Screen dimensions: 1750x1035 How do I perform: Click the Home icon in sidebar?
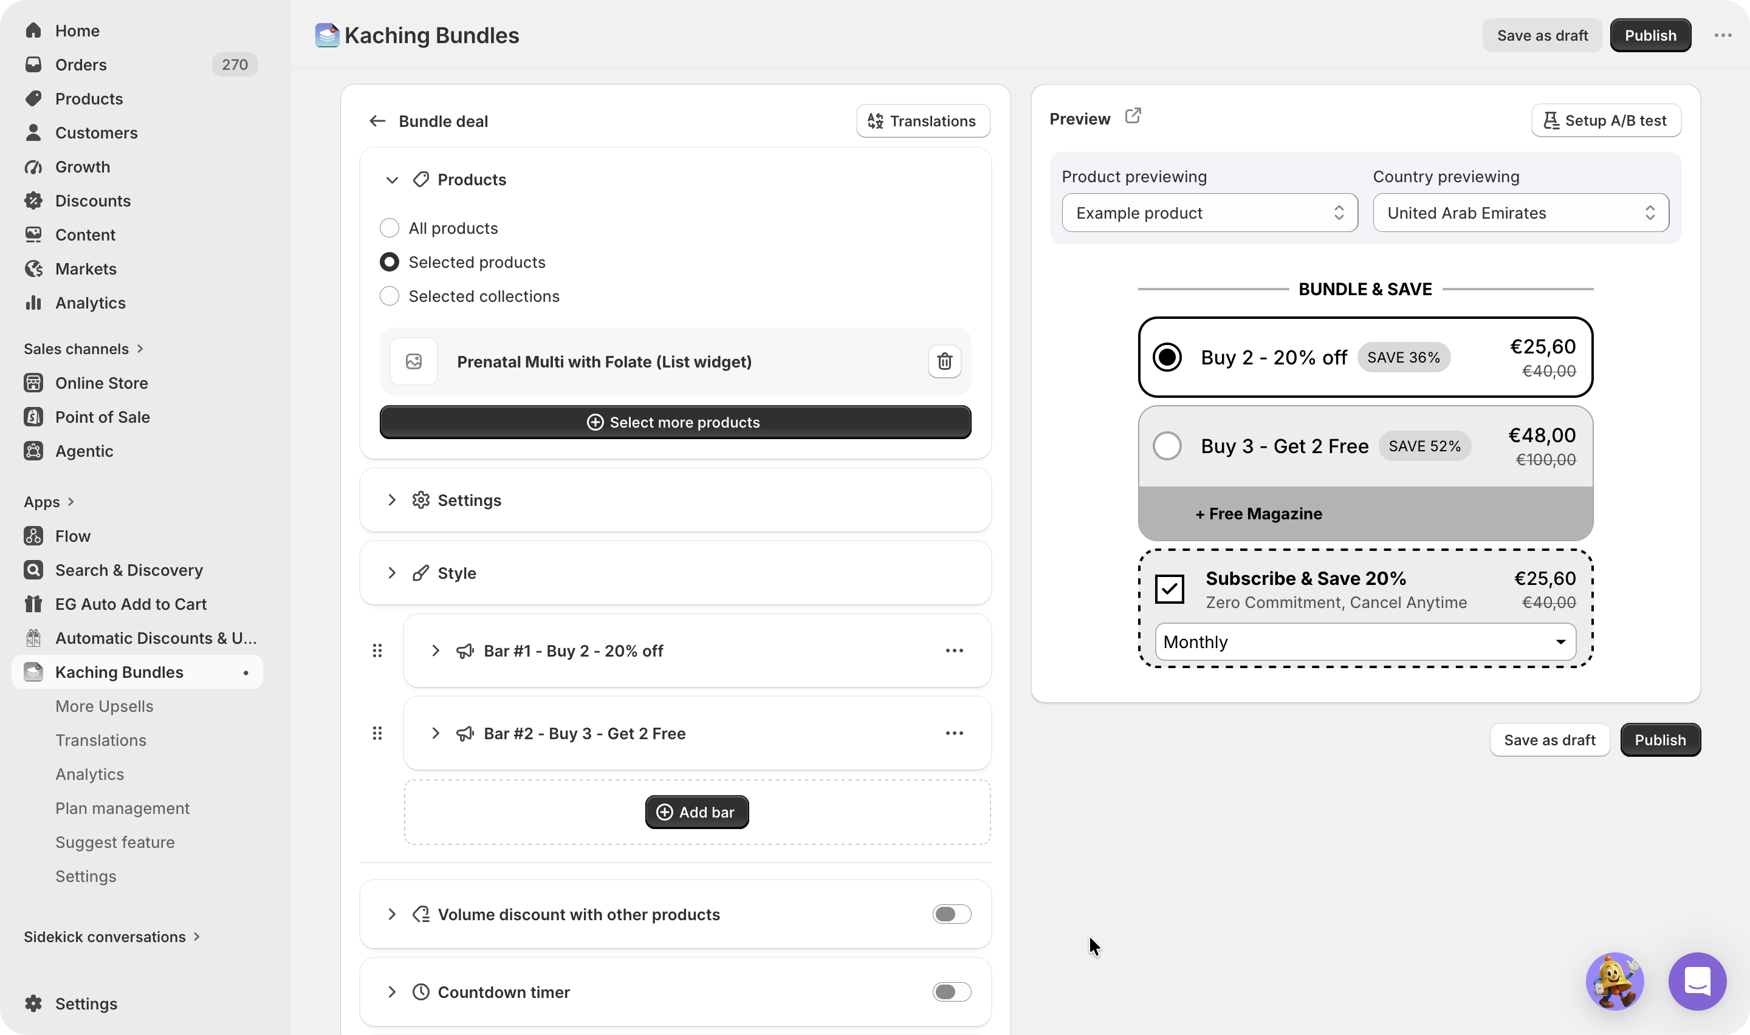tap(33, 31)
